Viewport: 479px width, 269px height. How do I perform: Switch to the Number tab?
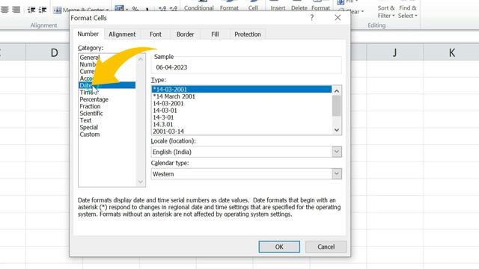coord(88,34)
